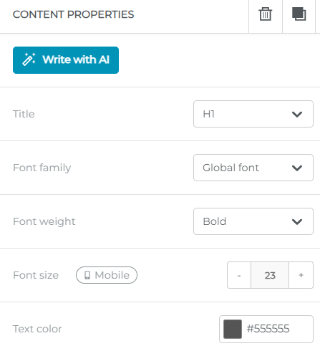Screen dimensions: 320x346
Task: Delete content with the trash icon
Action: point(266,14)
